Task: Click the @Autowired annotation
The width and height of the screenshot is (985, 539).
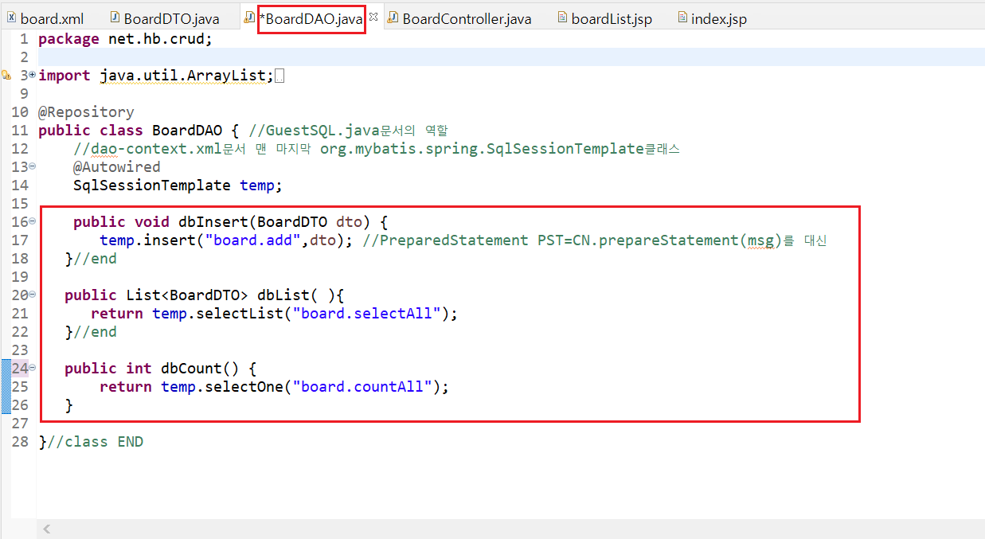Action: 117,167
